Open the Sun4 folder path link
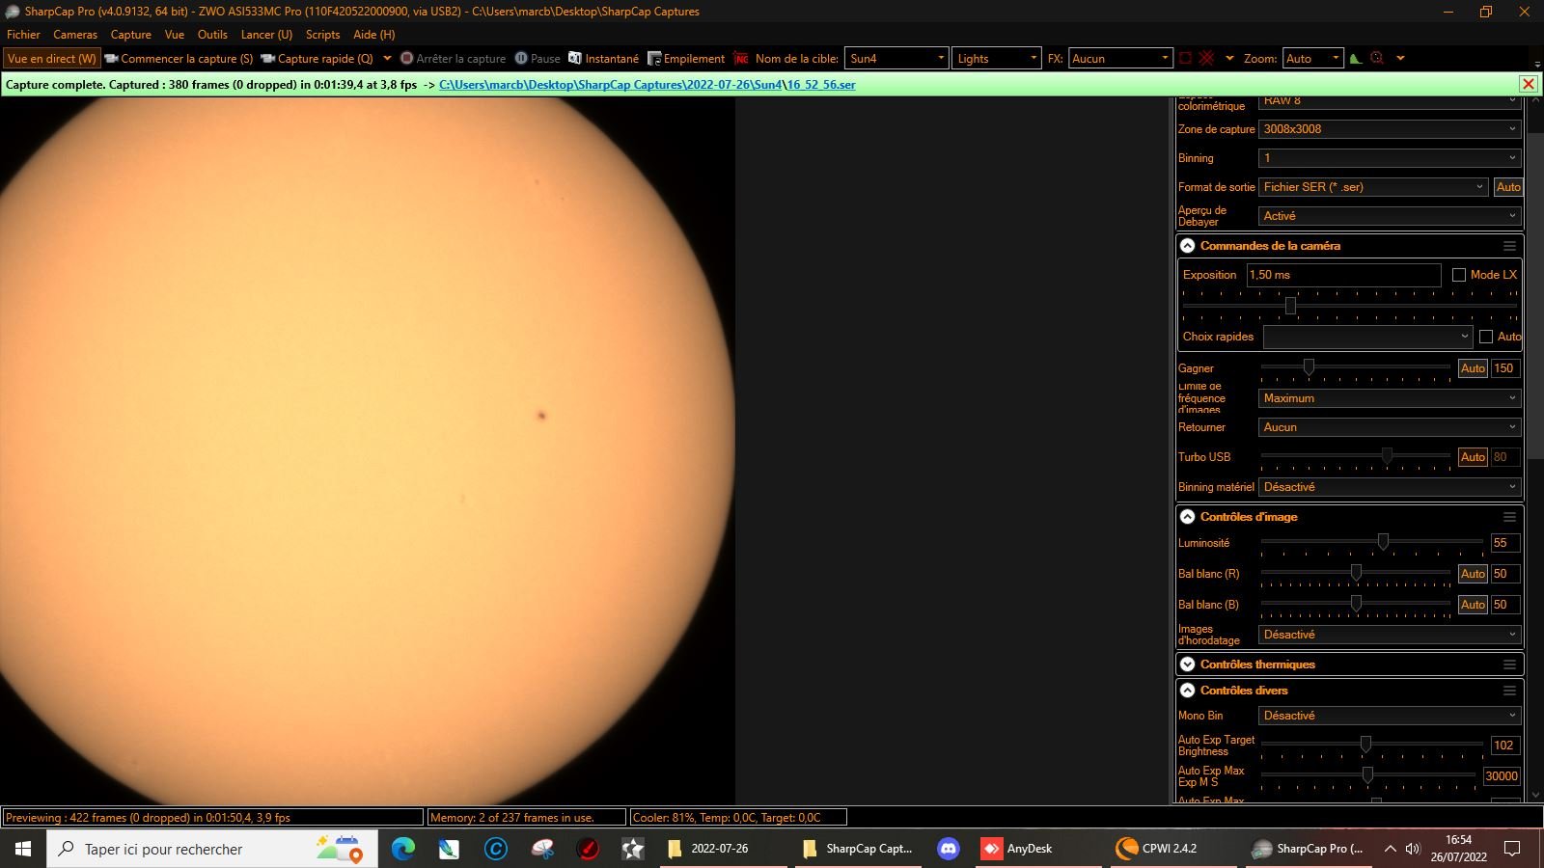The width and height of the screenshot is (1544, 868). pyautogui.click(x=768, y=85)
